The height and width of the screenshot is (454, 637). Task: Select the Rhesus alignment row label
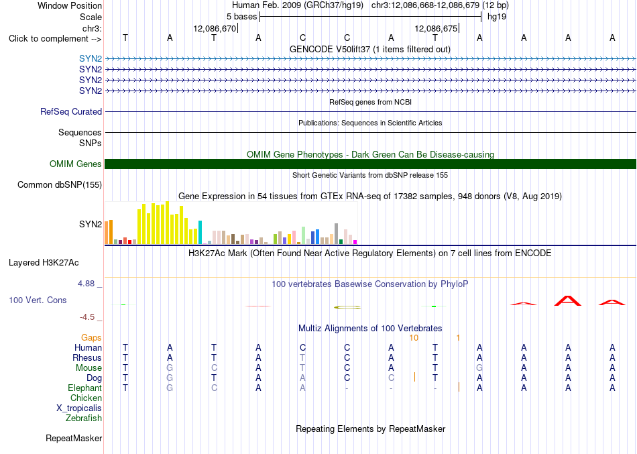87,357
